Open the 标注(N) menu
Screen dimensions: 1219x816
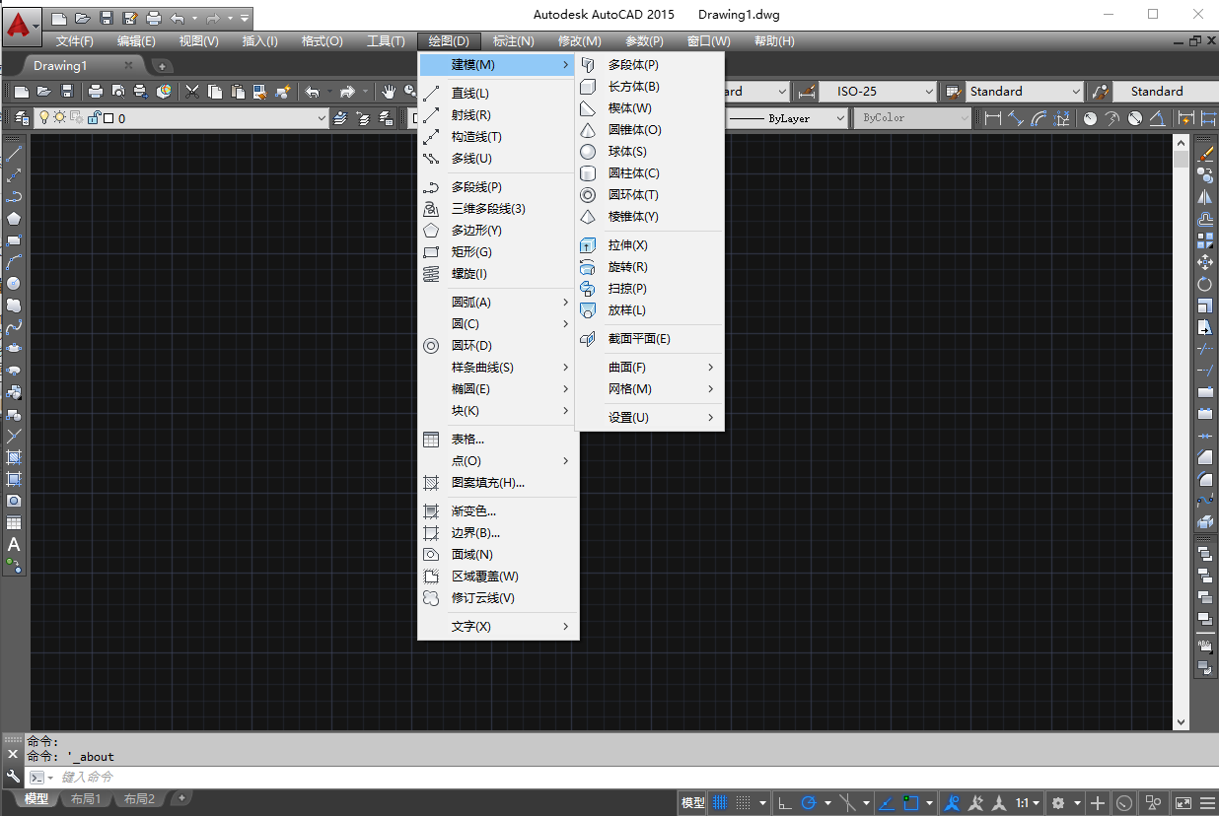point(514,40)
